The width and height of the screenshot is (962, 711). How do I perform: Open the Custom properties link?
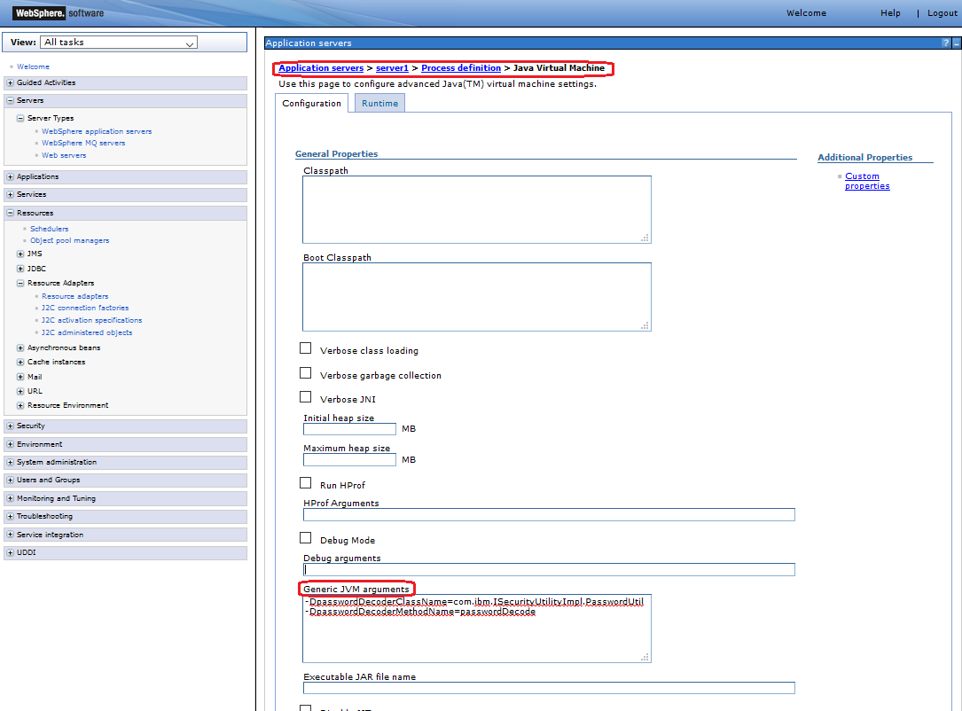tap(866, 181)
